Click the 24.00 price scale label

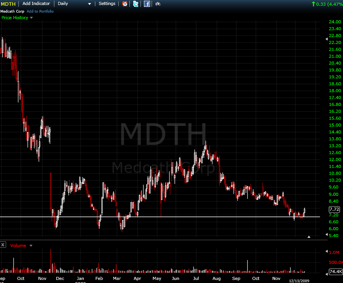(335, 22)
